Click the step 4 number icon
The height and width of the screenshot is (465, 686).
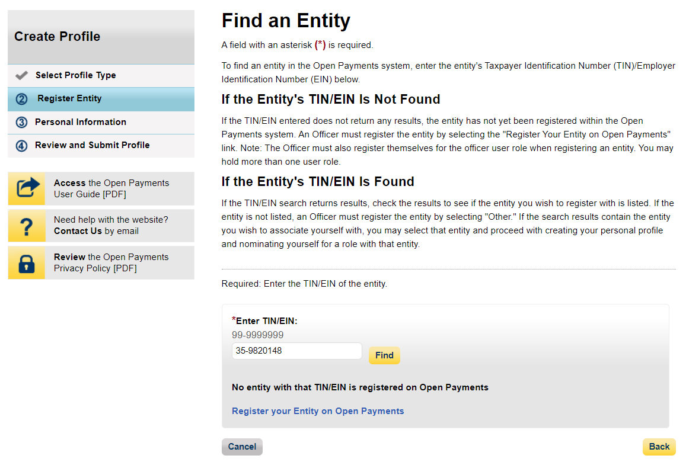pos(22,146)
